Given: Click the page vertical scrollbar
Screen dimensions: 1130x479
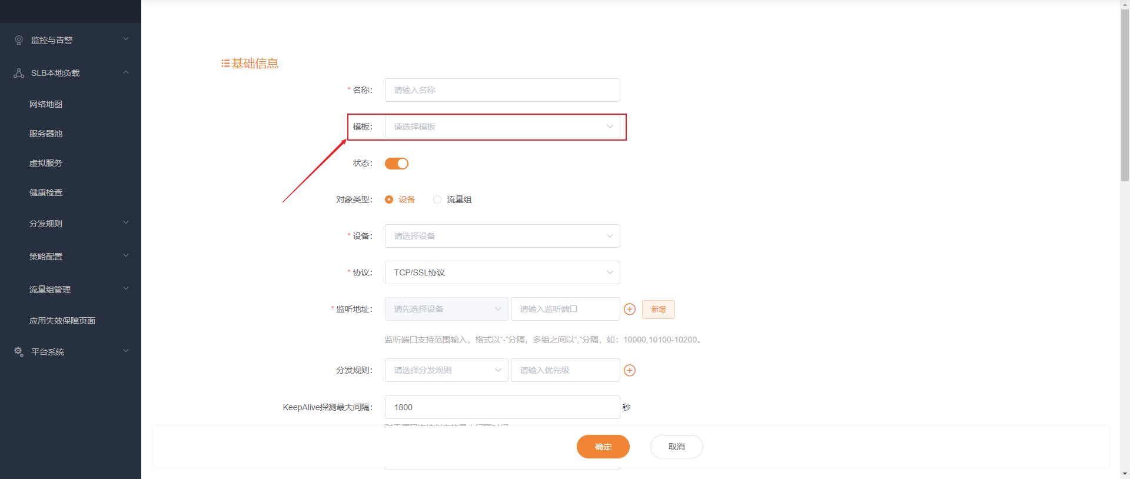Looking at the screenshot, I should [1125, 94].
